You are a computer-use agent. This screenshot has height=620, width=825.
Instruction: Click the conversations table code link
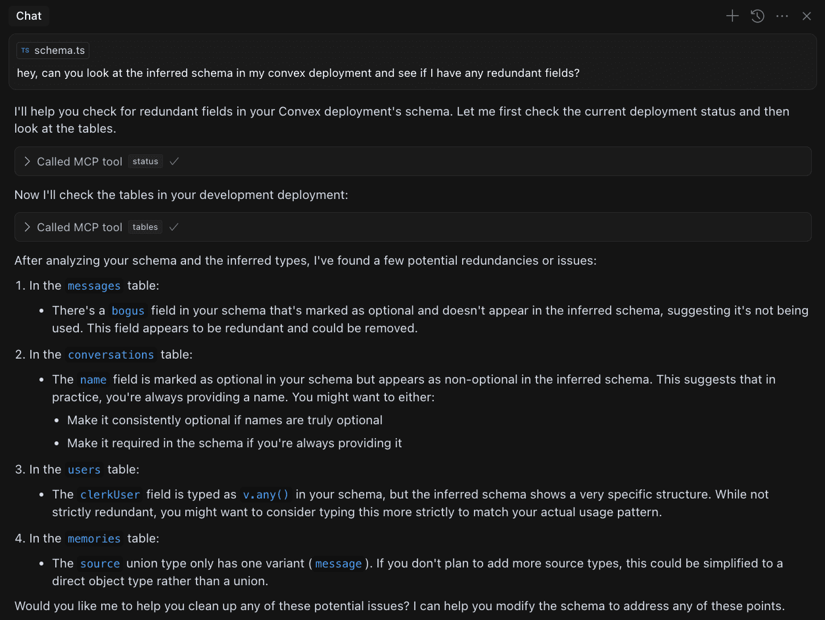(110, 355)
